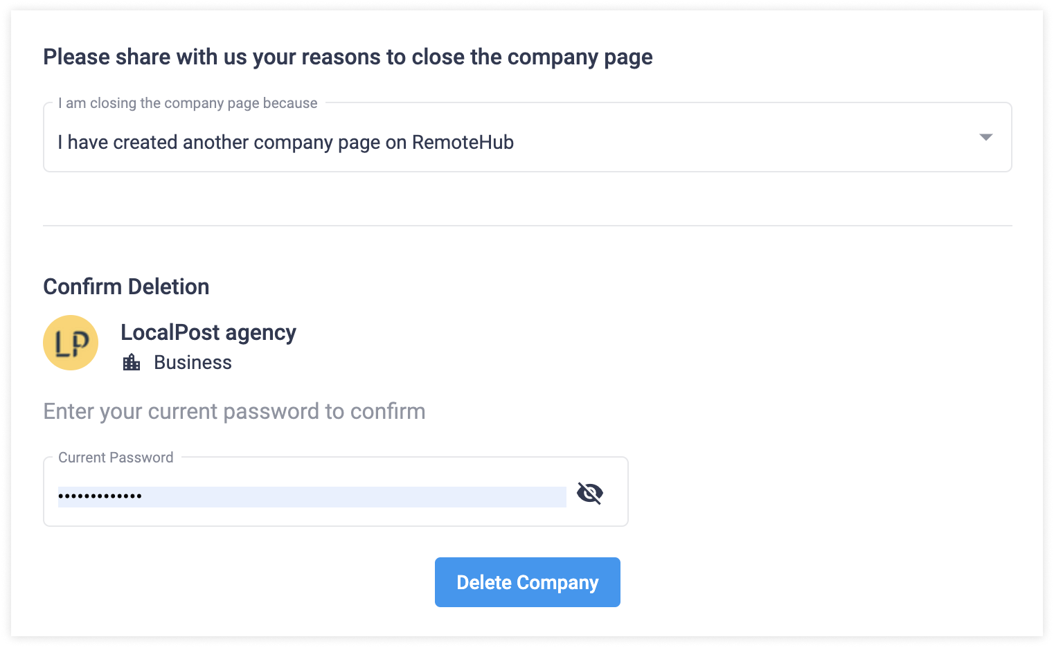Click the 'Please share with us your reasons' heading
This screenshot has height=648, width=1054.
pyautogui.click(x=348, y=57)
